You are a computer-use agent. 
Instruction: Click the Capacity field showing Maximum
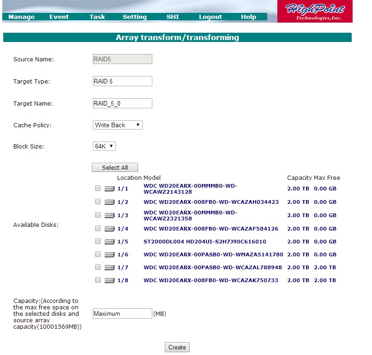[x=122, y=314]
